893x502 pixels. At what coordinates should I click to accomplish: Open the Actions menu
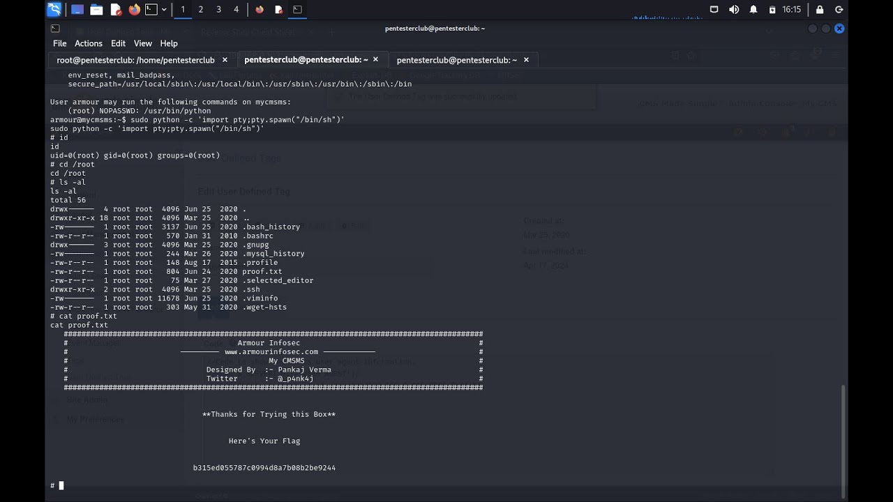pyautogui.click(x=89, y=43)
